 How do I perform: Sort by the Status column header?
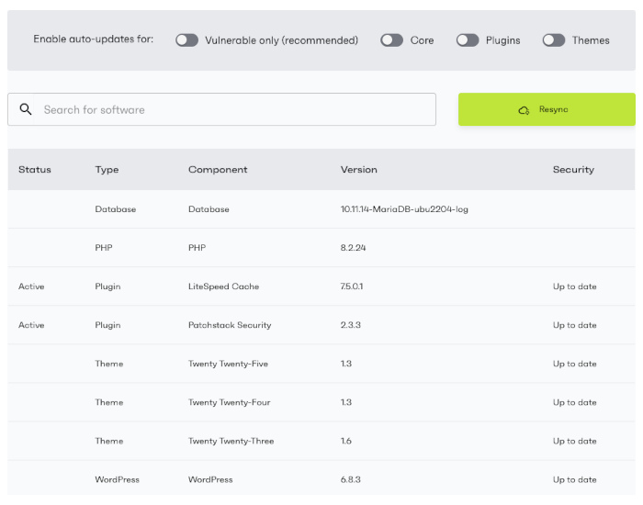point(35,170)
